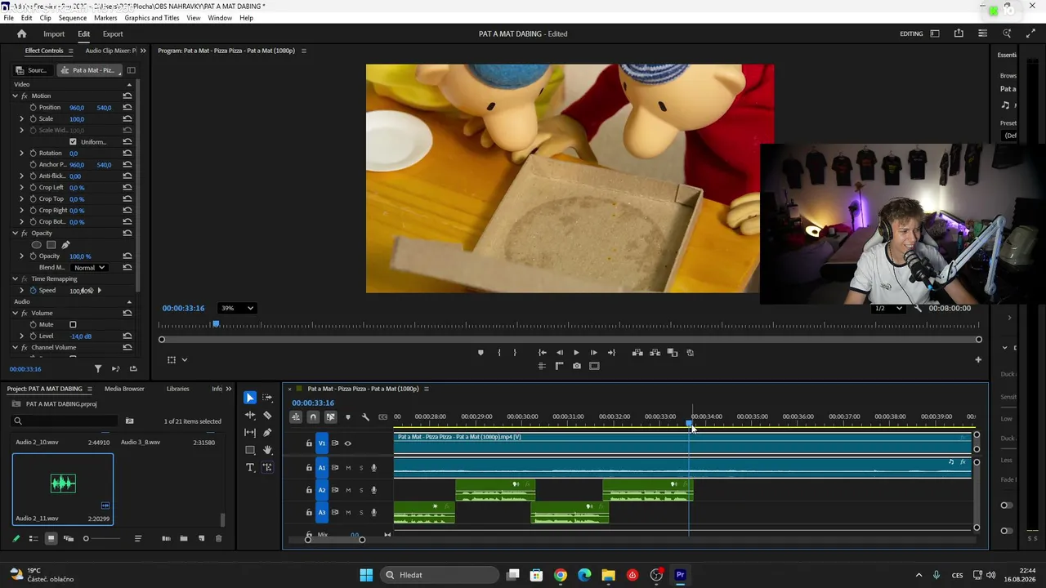The image size is (1046, 588).
Task: Select the free draw bezier opacity mask
Action: pos(65,244)
